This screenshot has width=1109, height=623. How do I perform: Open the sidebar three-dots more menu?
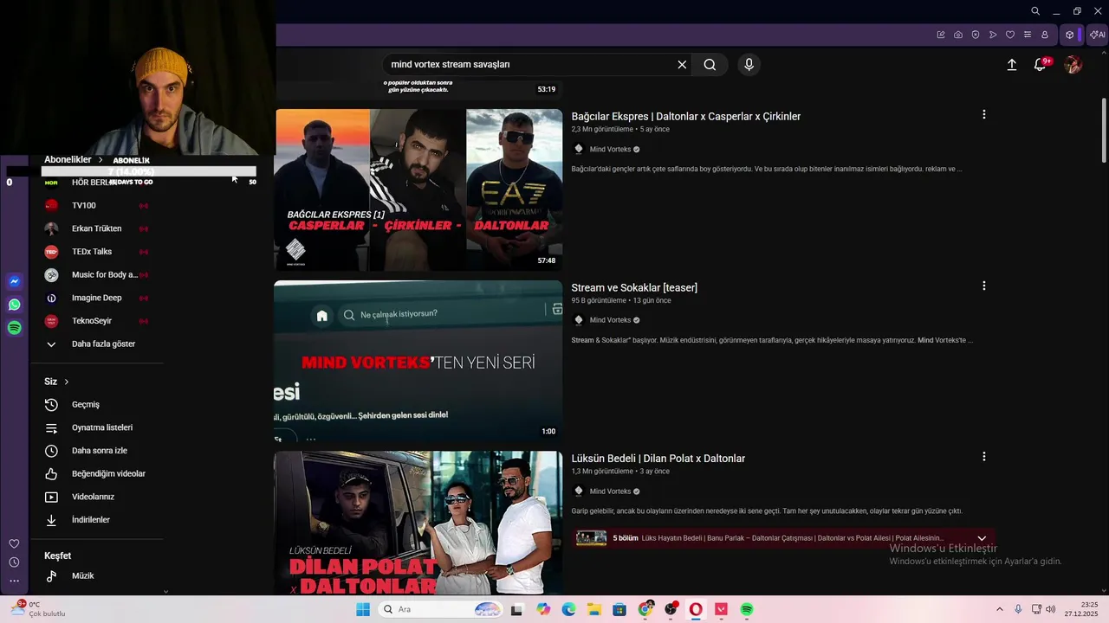14,581
